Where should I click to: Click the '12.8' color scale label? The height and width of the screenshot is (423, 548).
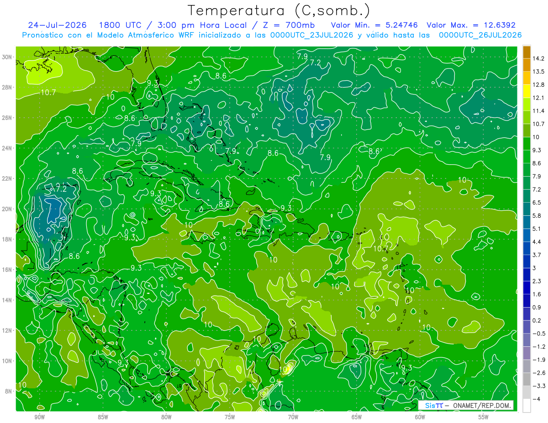[x=538, y=85]
